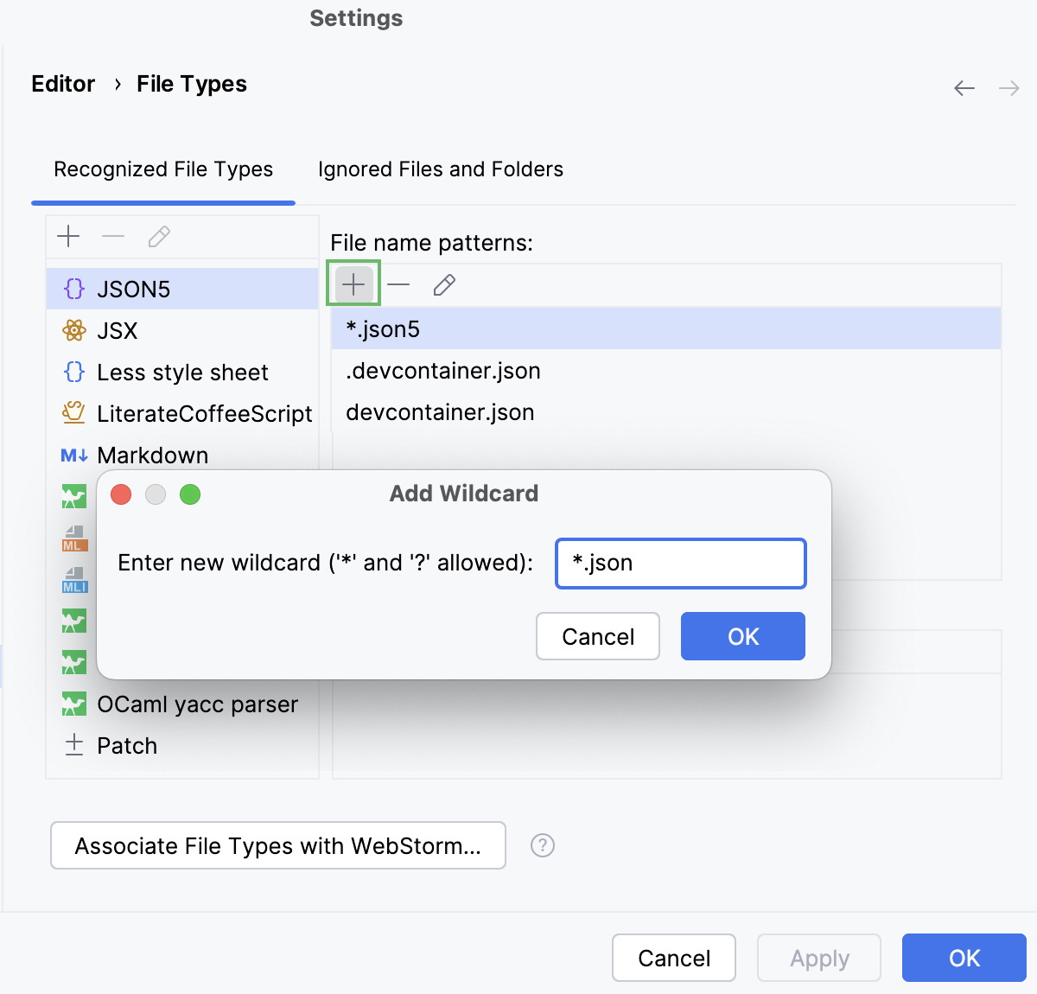Open the Editor breadcrumb link
The height and width of the screenshot is (994, 1037).
[x=63, y=83]
